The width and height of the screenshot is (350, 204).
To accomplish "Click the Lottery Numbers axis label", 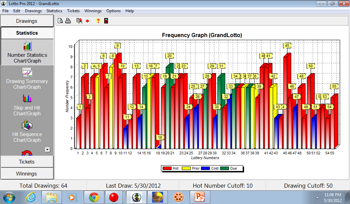I will coord(205,158).
